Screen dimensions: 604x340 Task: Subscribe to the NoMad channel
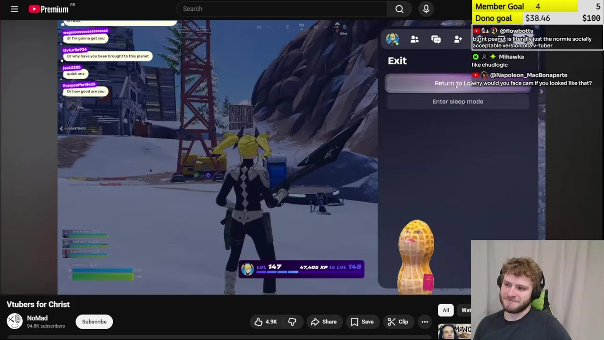pos(94,322)
